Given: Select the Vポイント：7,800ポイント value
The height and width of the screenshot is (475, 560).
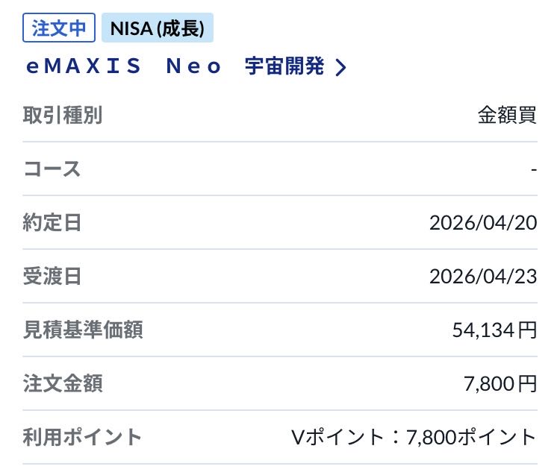Looking at the screenshot, I should pos(414,438).
